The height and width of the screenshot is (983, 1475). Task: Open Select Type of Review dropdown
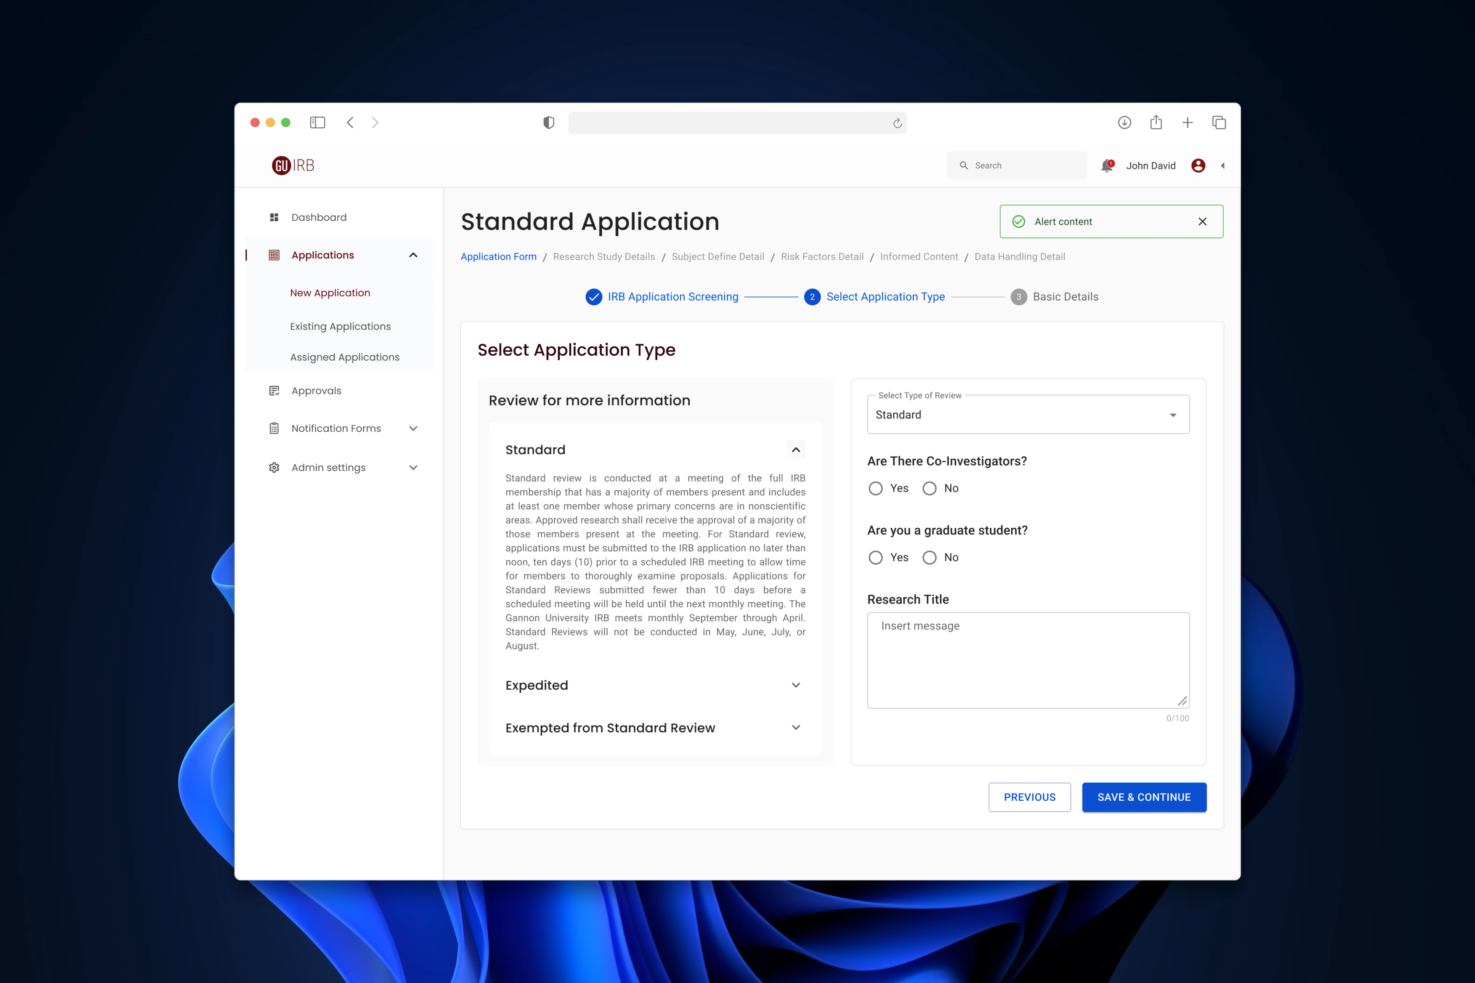pos(1028,415)
